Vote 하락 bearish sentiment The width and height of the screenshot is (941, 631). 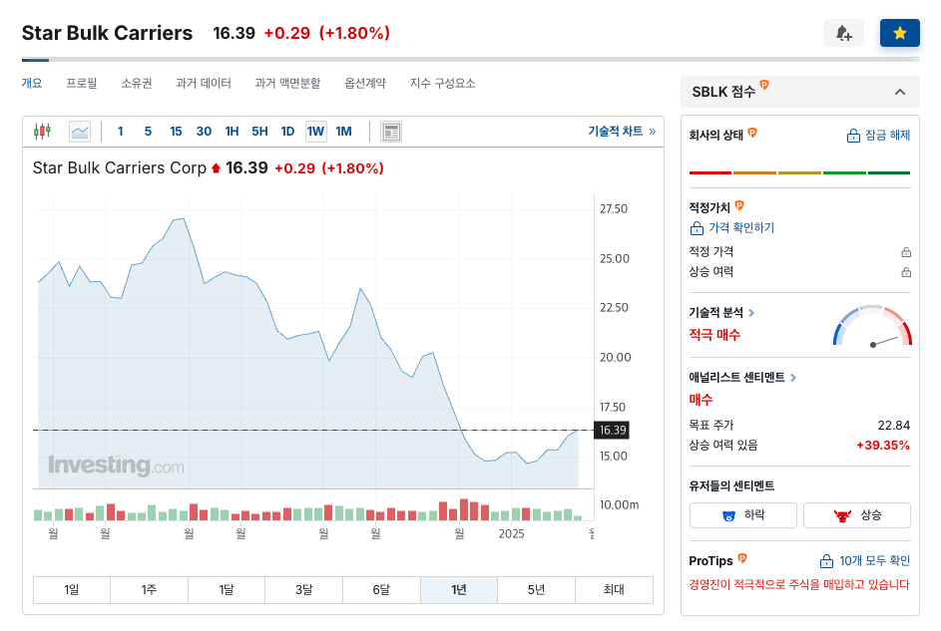click(743, 515)
